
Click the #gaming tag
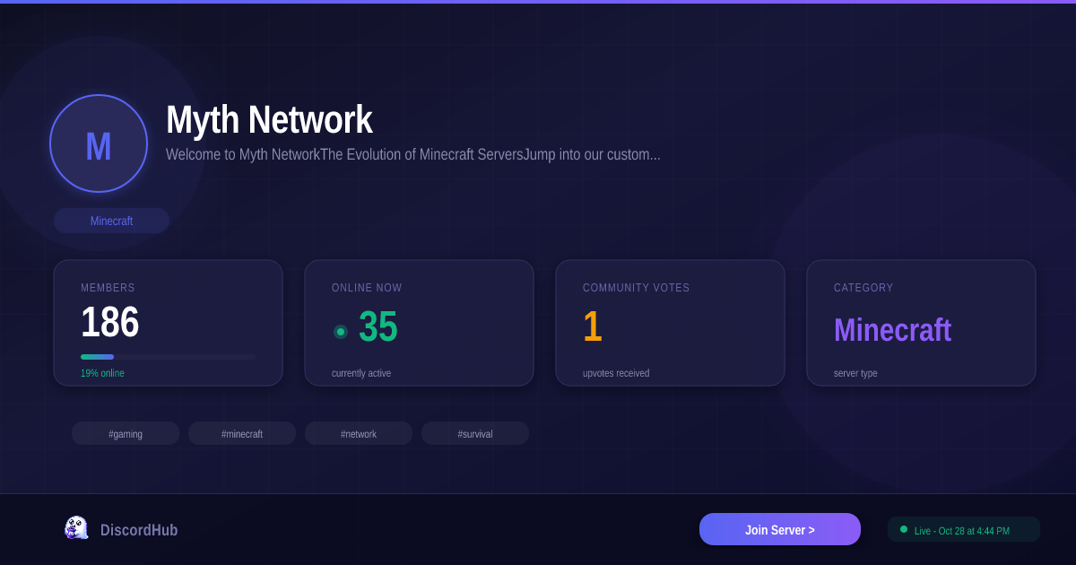126,433
